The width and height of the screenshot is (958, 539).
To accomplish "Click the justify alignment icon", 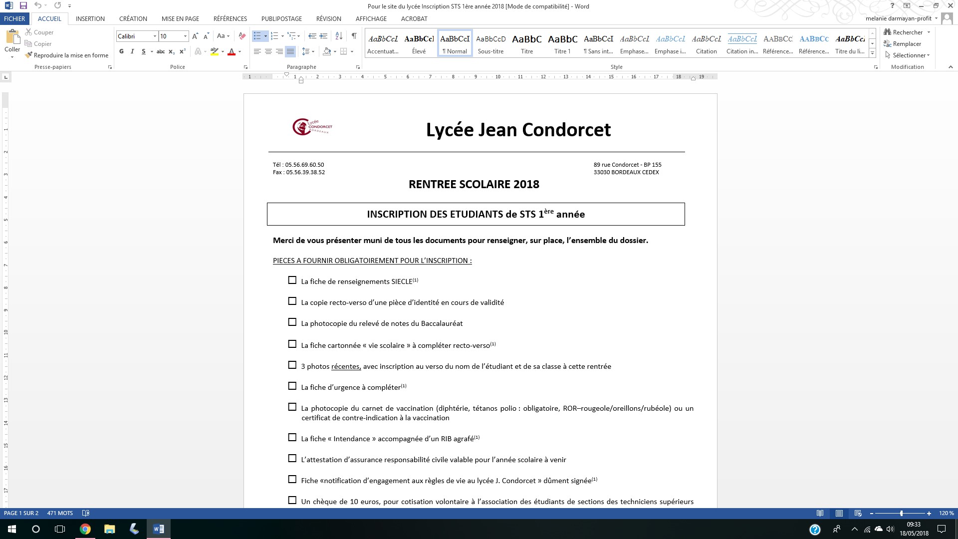I will [x=290, y=51].
